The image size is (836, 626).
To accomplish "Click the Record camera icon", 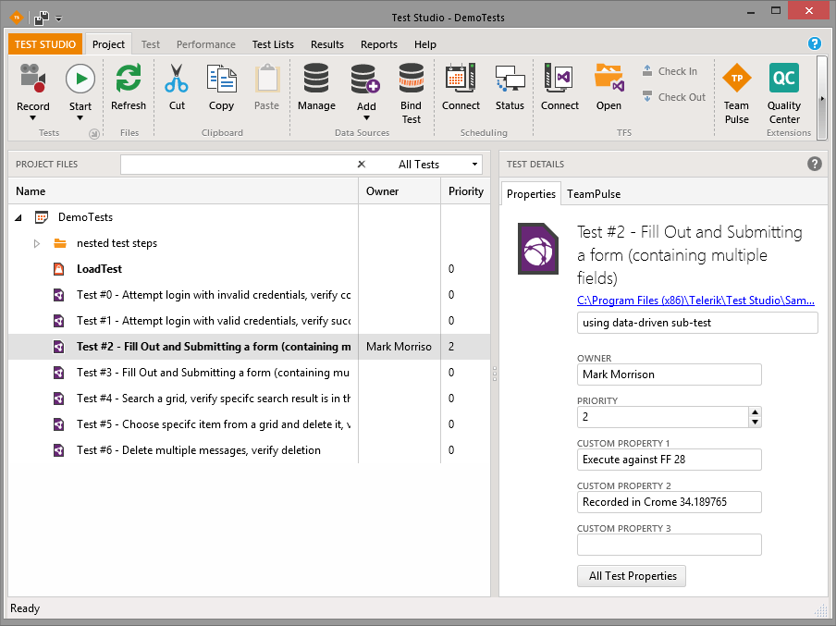I will click(32, 79).
